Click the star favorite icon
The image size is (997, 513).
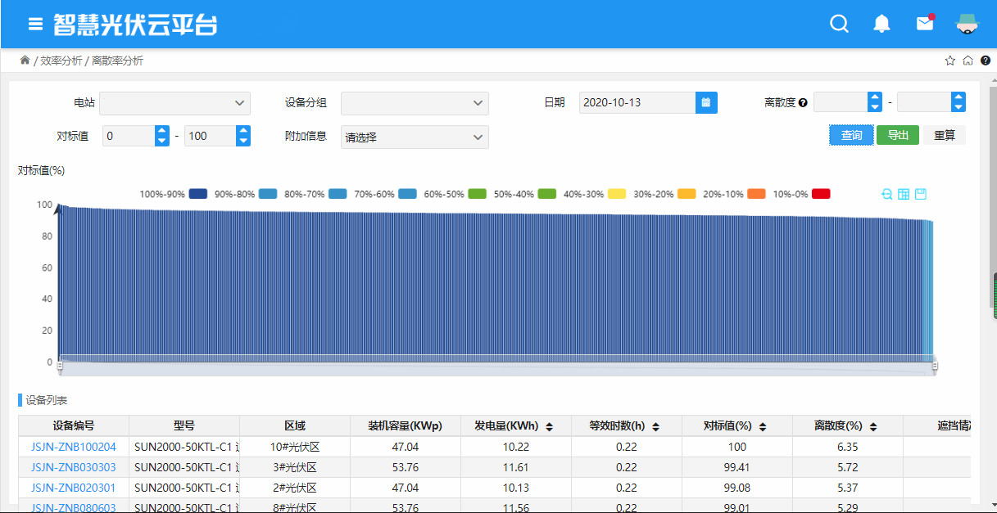(x=949, y=61)
